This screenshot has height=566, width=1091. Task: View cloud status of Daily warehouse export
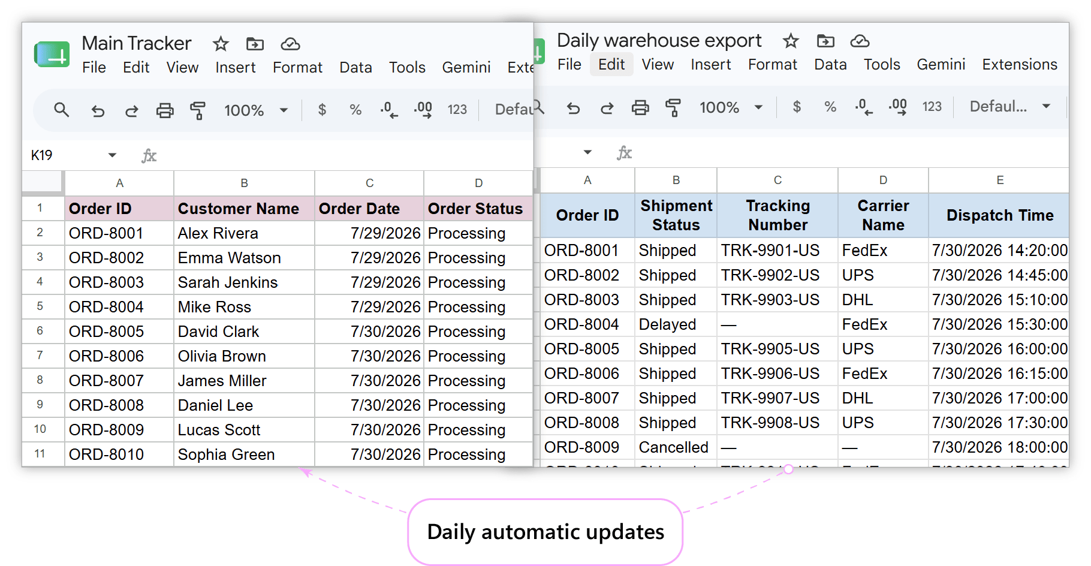pos(860,41)
